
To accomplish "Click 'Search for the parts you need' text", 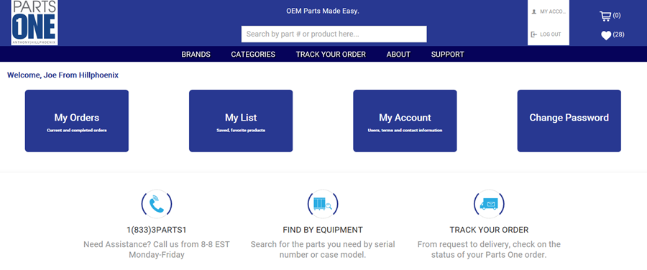I will coord(323,249).
